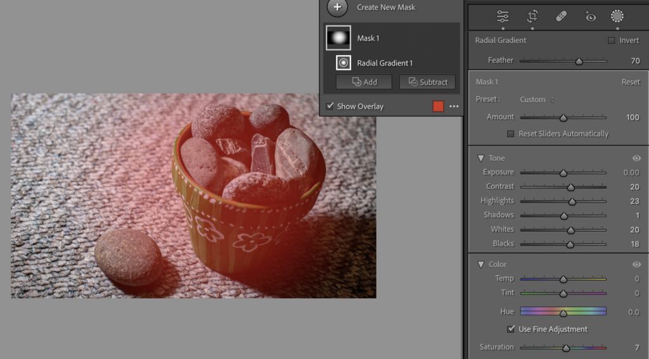This screenshot has height=359, width=649.
Task: Click the Saturation slider handle
Action: pyautogui.click(x=566, y=348)
